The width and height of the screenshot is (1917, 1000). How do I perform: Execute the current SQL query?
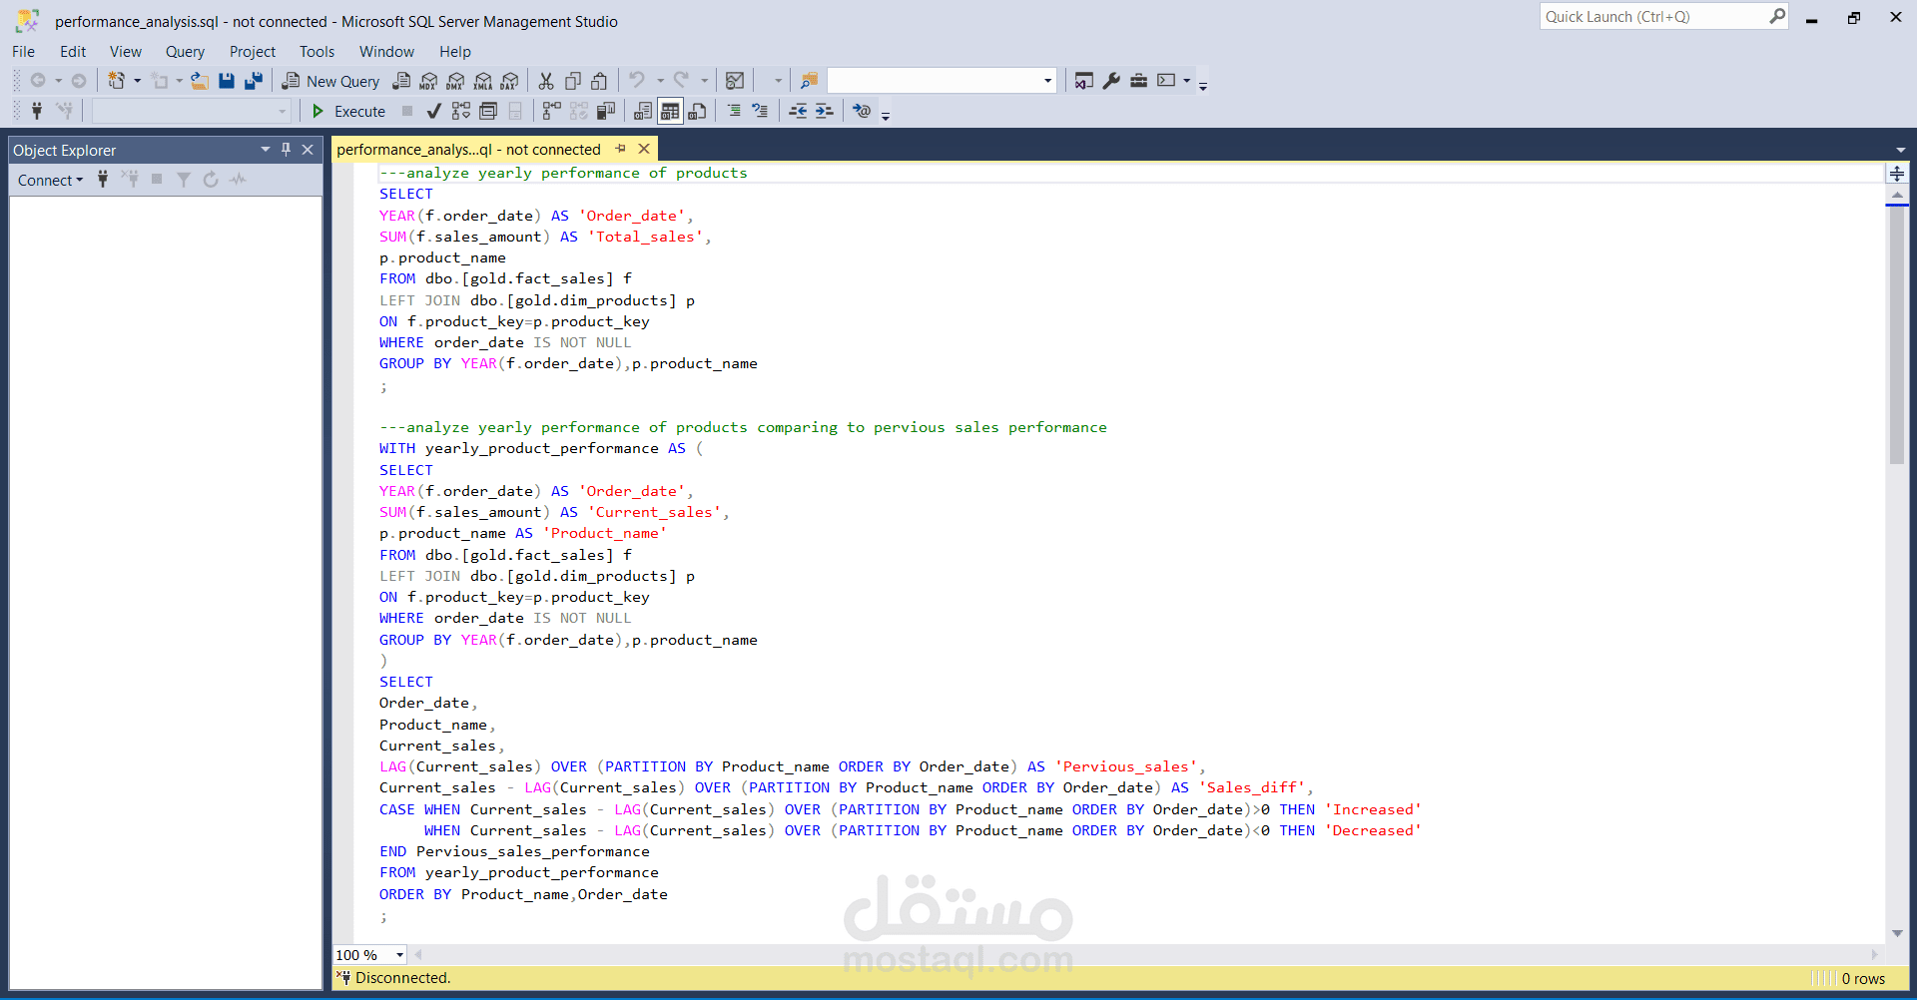(348, 111)
